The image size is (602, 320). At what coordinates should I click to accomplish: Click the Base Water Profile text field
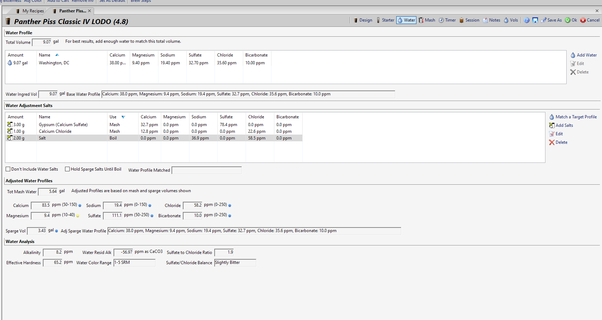(248, 94)
